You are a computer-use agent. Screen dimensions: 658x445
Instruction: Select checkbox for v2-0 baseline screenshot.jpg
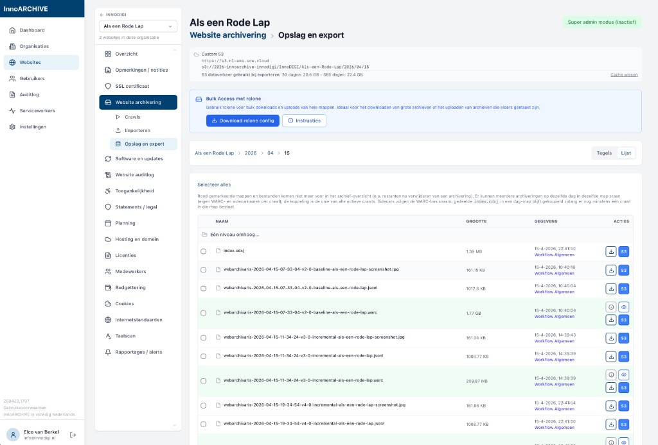tap(204, 270)
